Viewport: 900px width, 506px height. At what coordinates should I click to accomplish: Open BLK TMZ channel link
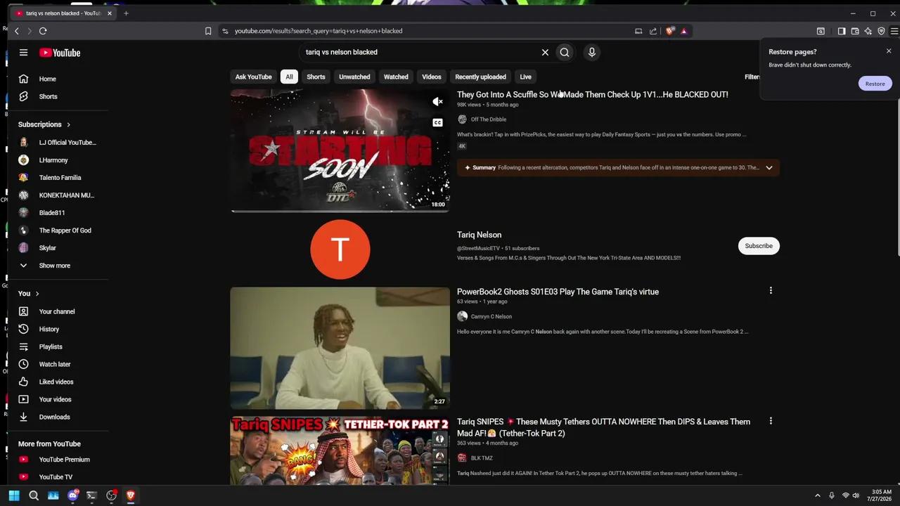[x=482, y=458]
